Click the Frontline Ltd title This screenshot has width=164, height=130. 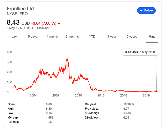[20, 9]
